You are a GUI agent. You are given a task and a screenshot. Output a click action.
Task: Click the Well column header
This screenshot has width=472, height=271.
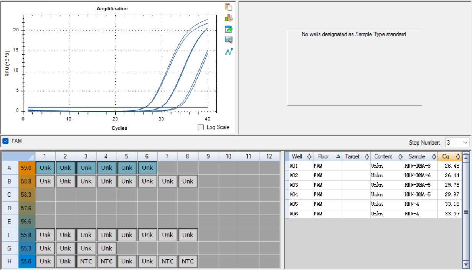click(300, 156)
